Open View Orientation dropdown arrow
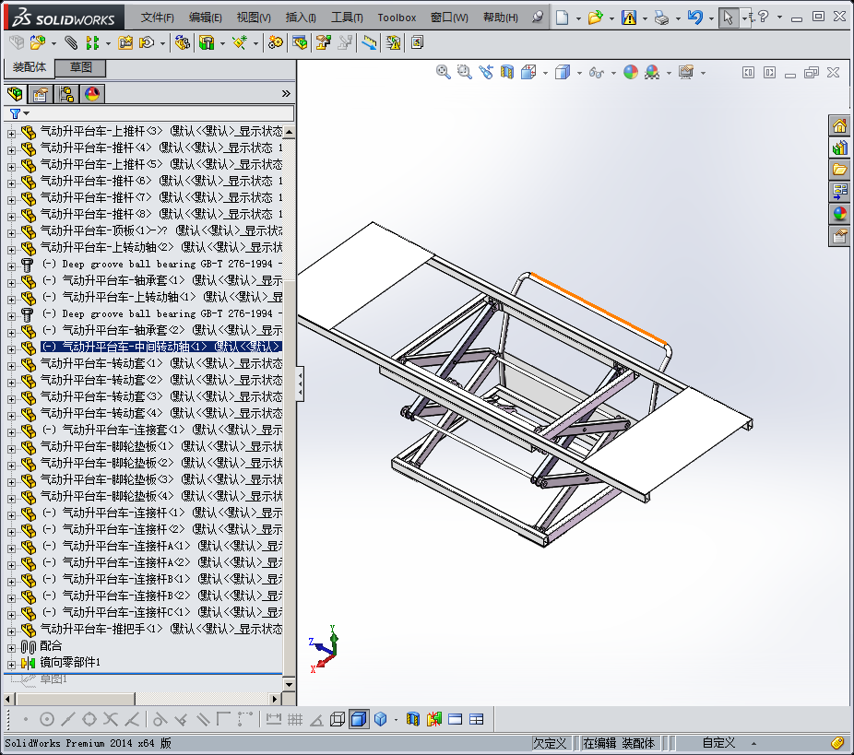The image size is (854, 755). (x=545, y=73)
